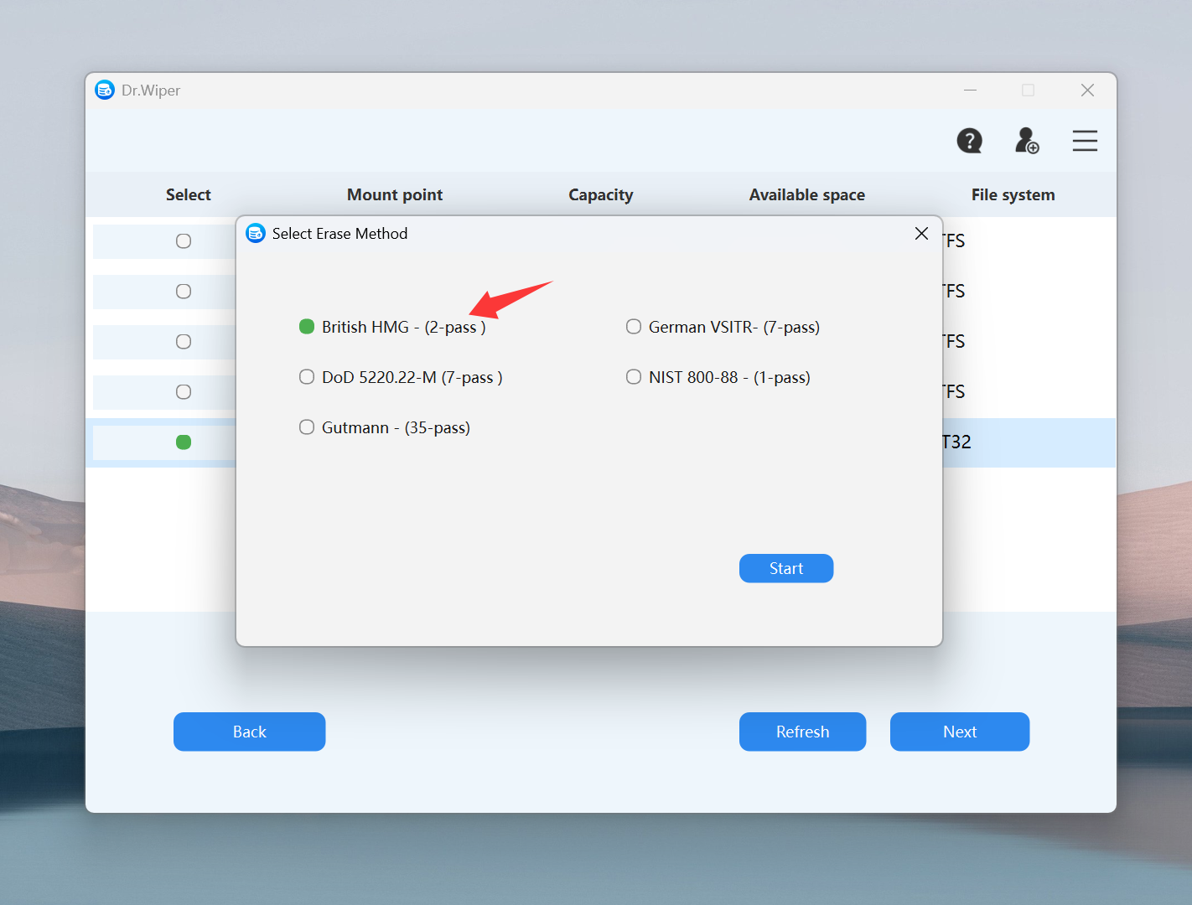
Task: Open the help question mark icon
Action: pos(970,141)
